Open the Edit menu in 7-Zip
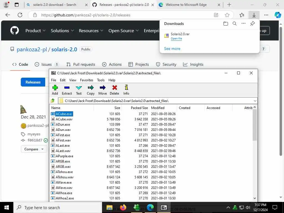 coord(63,80)
